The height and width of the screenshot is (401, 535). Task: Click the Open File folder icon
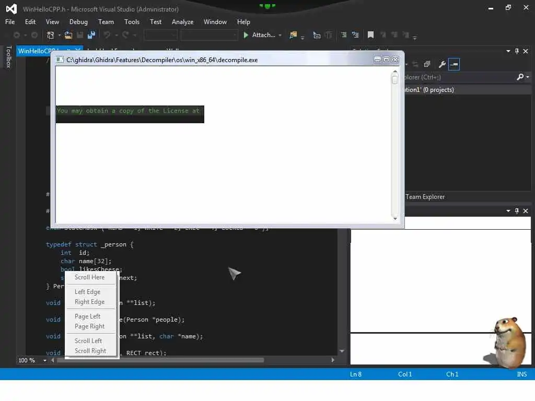pyautogui.click(x=68, y=35)
